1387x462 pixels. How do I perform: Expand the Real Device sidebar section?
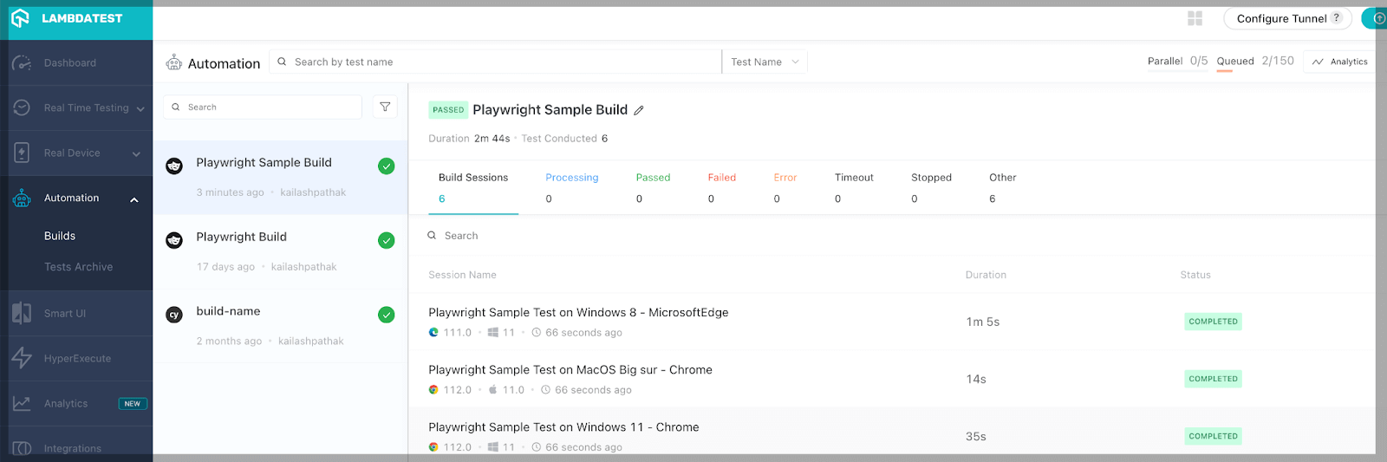[x=136, y=153]
